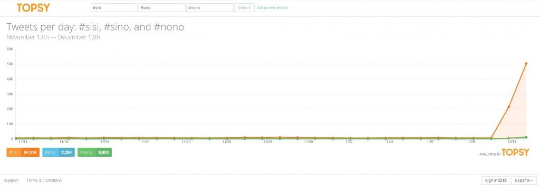
Task: Select the third search field #nono
Action: click(210, 7)
